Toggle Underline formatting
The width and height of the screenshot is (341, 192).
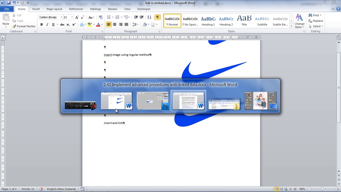tap(53, 25)
